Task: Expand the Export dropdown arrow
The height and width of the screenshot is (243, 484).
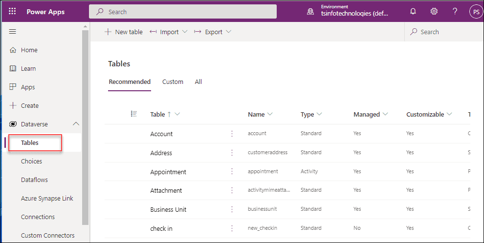Action: click(228, 32)
